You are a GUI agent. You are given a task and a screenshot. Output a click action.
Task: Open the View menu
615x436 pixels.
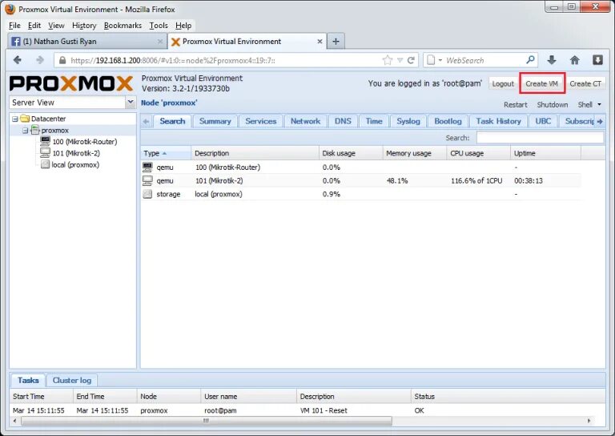tap(56, 26)
